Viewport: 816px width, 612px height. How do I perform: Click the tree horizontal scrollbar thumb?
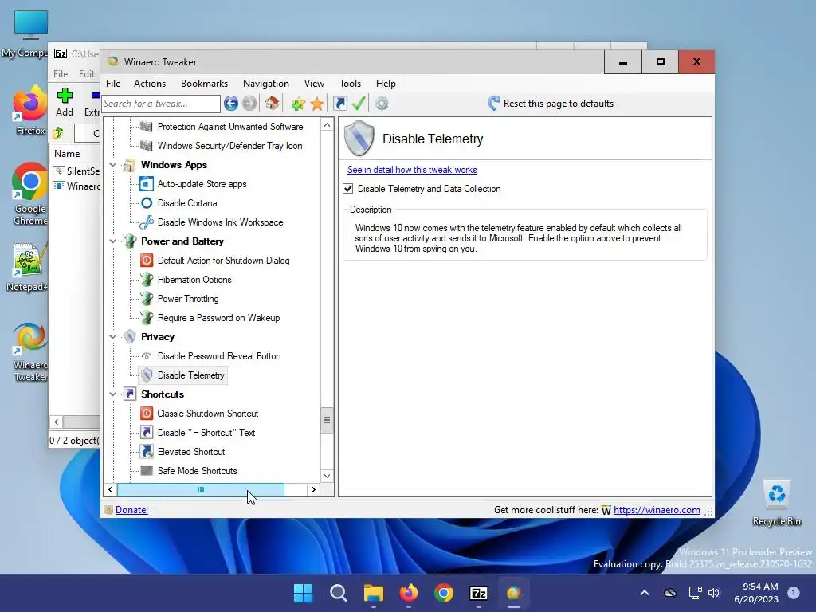pos(201,490)
